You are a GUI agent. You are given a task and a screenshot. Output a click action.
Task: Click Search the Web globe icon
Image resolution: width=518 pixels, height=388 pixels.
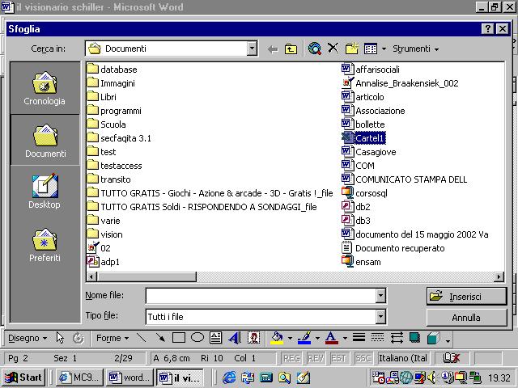[315, 48]
